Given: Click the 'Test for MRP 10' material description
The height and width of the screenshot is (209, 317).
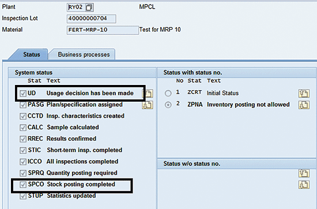Looking at the screenshot, I should pos(160,30).
